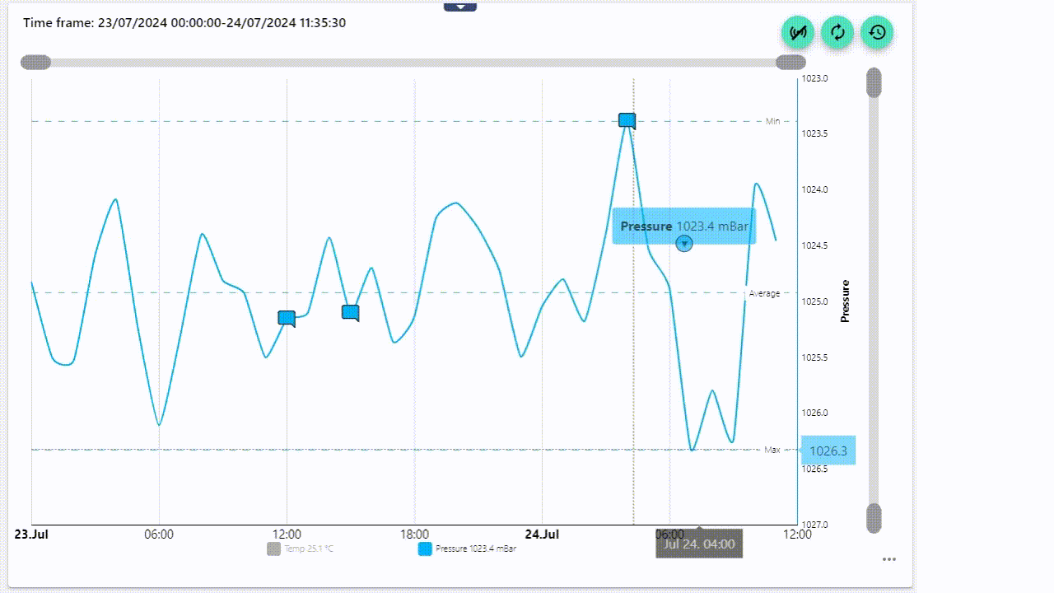Select the annotation bubble at 12:00
Screen dimensions: 1054x593
287,318
